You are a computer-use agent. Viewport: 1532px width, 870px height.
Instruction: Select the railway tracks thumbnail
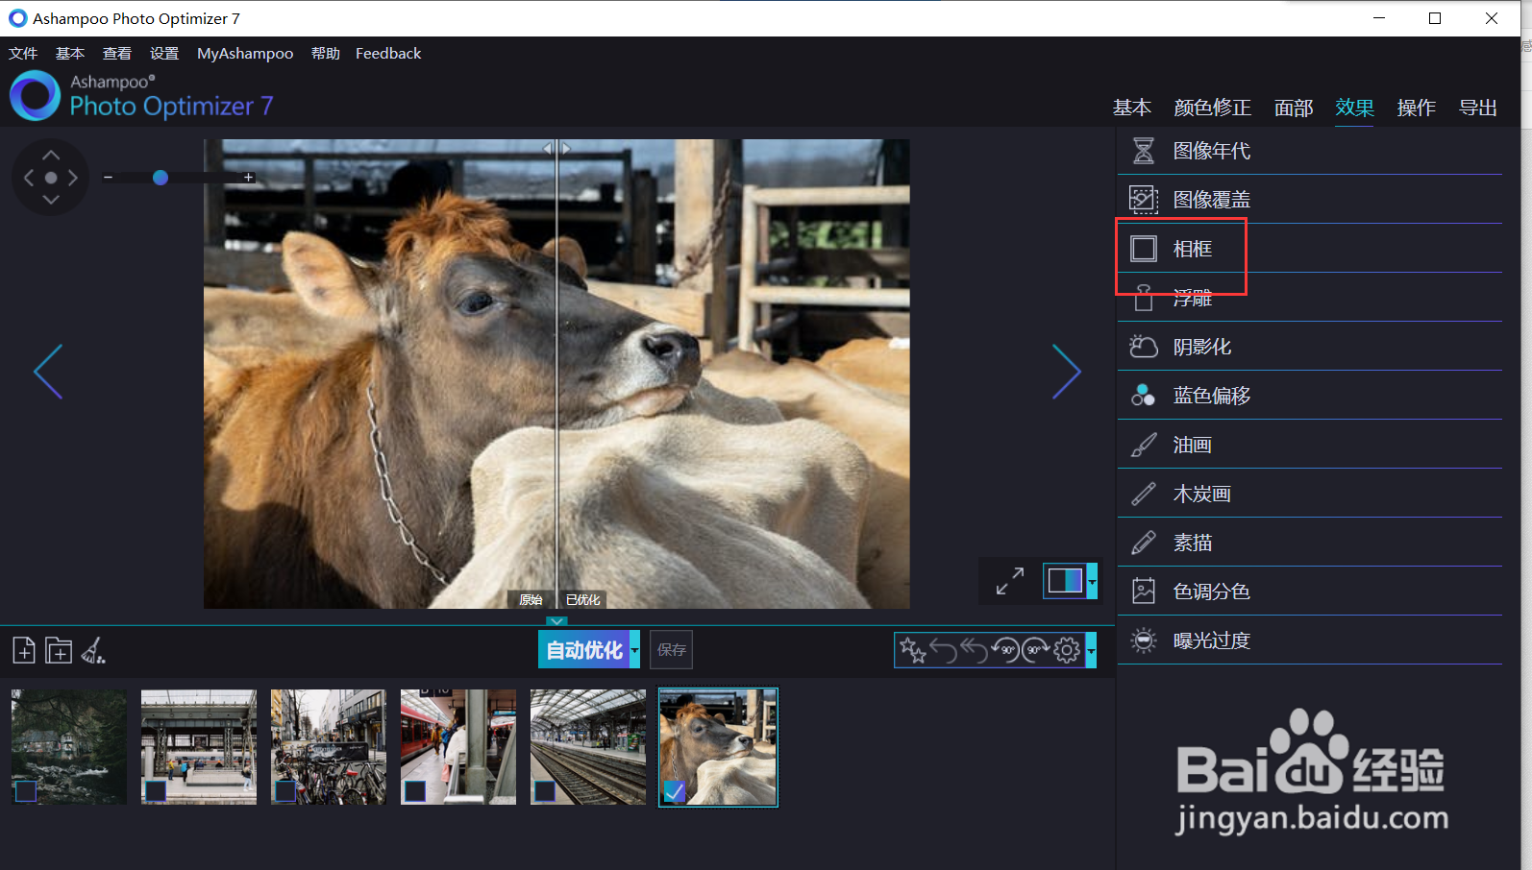(588, 746)
